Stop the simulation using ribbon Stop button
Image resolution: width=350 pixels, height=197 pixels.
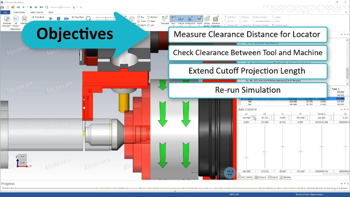58,19
